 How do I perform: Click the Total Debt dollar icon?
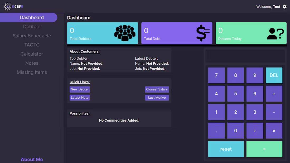point(203,33)
